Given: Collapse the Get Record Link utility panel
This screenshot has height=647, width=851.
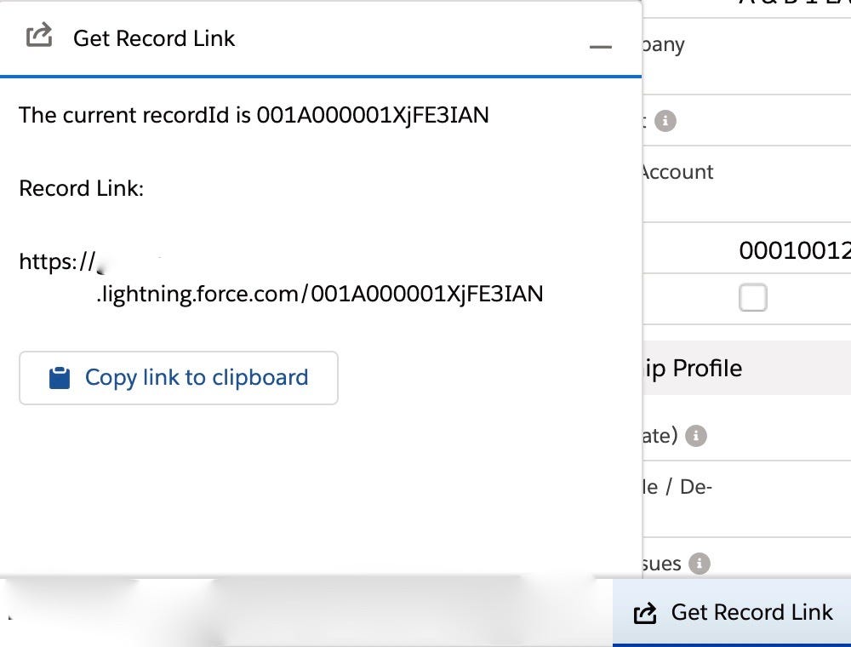Looking at the screenshot, I should click(602, 47).
